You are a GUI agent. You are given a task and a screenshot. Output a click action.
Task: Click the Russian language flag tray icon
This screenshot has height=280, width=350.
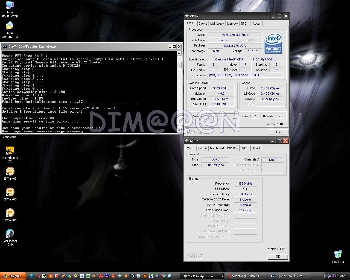pyautogui.click(x=334, y=276)
